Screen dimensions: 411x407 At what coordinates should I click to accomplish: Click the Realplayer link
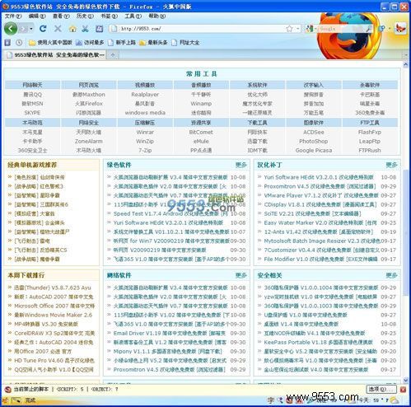(145, 95)
